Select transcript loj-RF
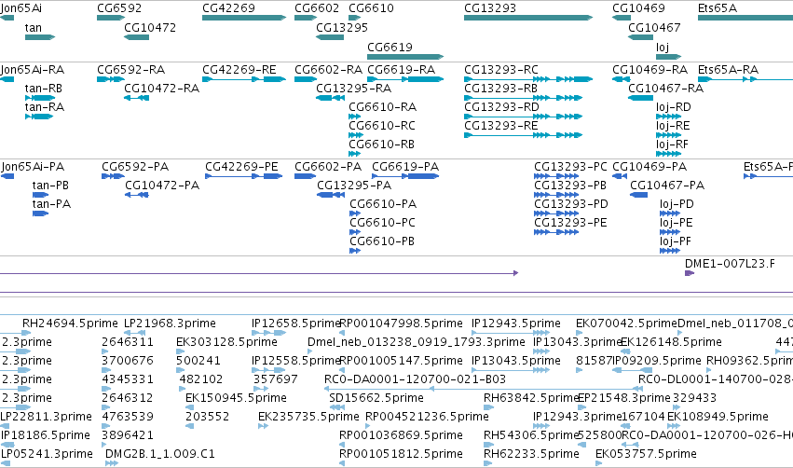Screen dimensions: 793x468 coord(673,145)
